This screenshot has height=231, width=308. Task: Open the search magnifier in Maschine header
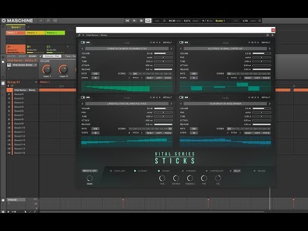pyautogui.click(x=48, y=21)
